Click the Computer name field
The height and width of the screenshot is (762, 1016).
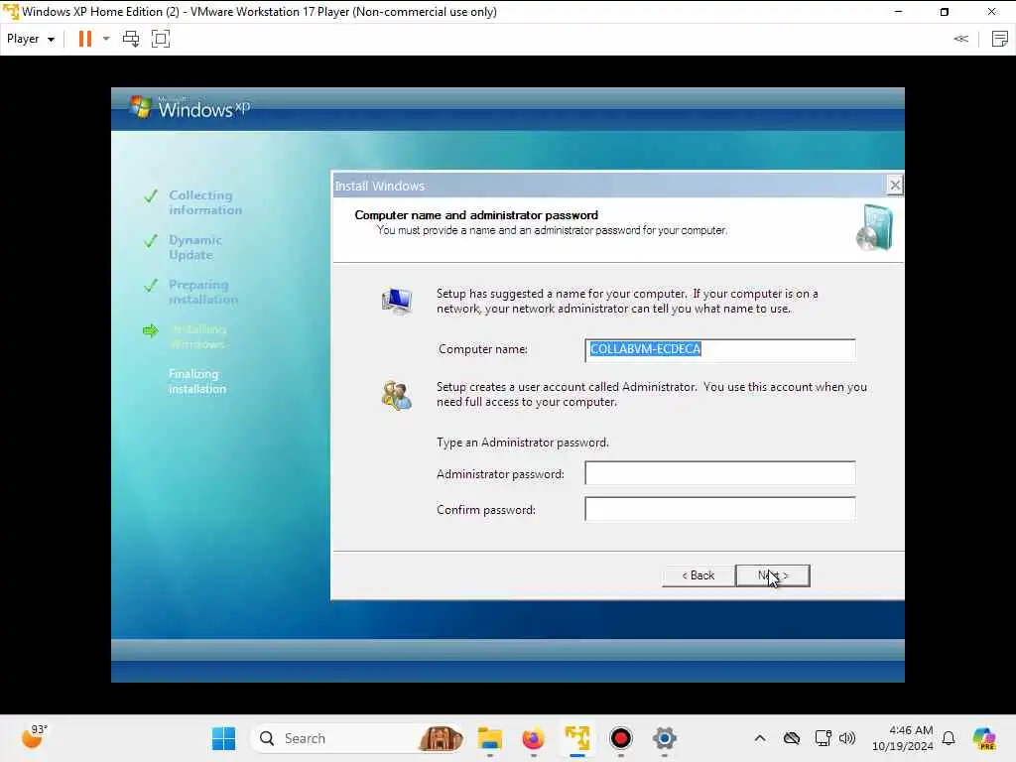click(x=720, y=349)
